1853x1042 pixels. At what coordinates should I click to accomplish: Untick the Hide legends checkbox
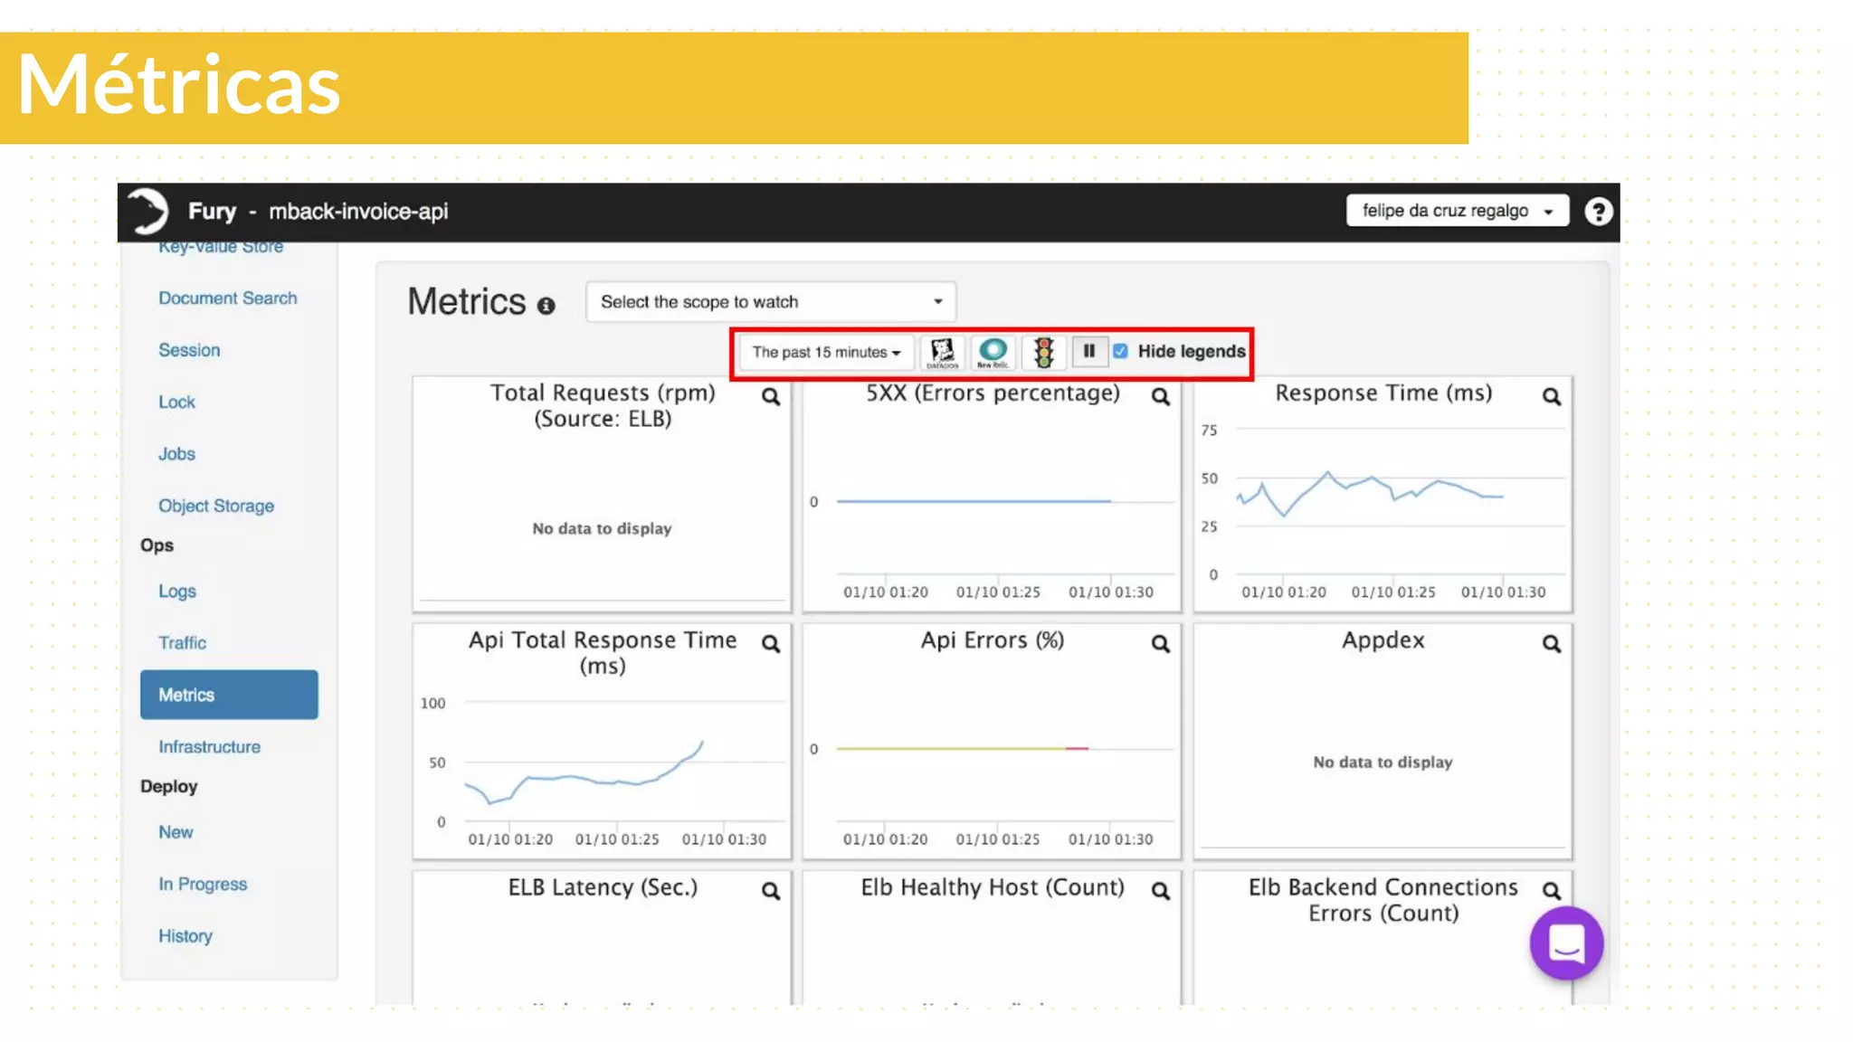pos(1120,351)
